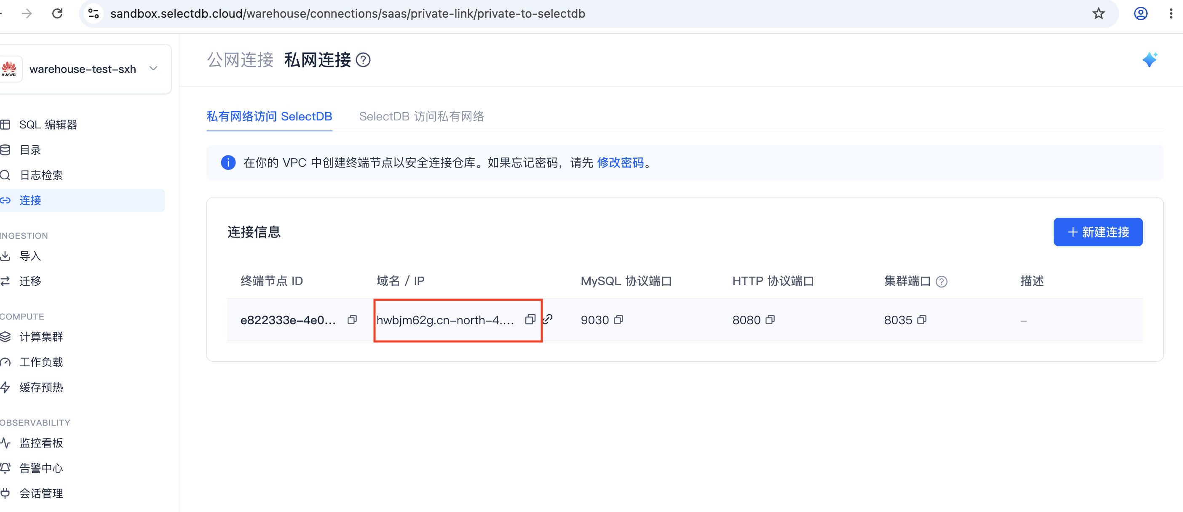Click the 8035 port value

pos(898,320)
